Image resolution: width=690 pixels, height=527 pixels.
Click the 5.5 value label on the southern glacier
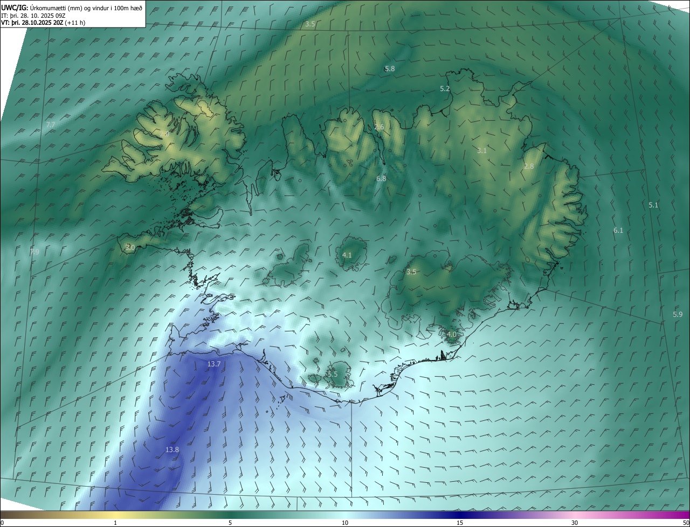(332, 374)
